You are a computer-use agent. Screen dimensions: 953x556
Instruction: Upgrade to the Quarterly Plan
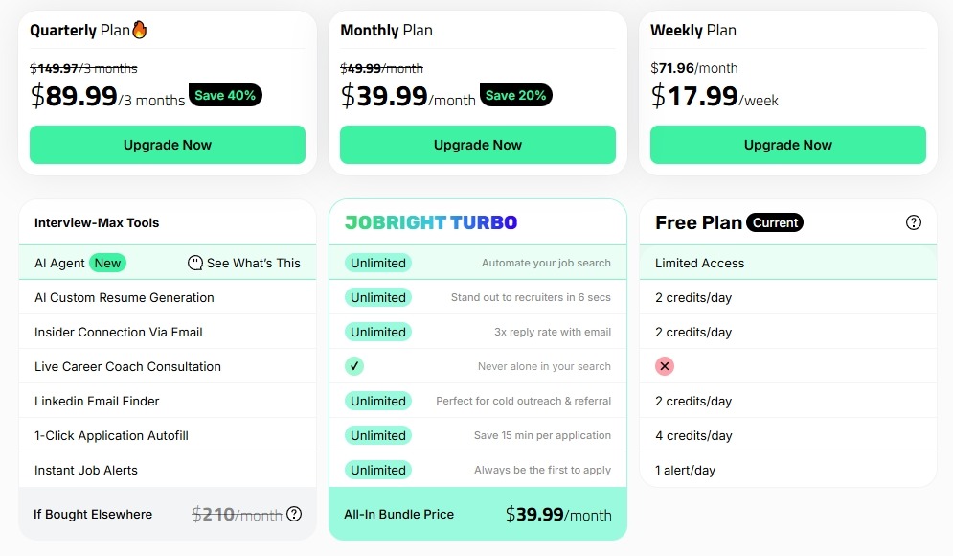point(168,145)
